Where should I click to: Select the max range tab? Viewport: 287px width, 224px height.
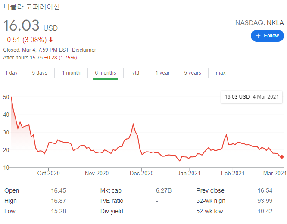[221, 73]
